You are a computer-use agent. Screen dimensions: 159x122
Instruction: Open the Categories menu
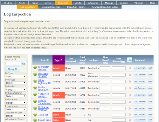point(93,3)
